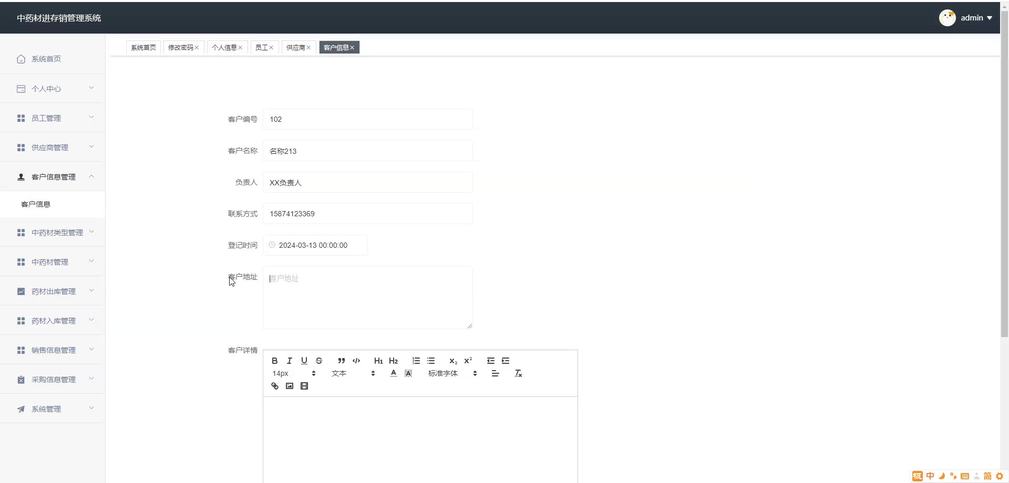The image size is (1009, 483).
Task: Click the 中药材进存销管理系统 title
Action: click(59, 18)
